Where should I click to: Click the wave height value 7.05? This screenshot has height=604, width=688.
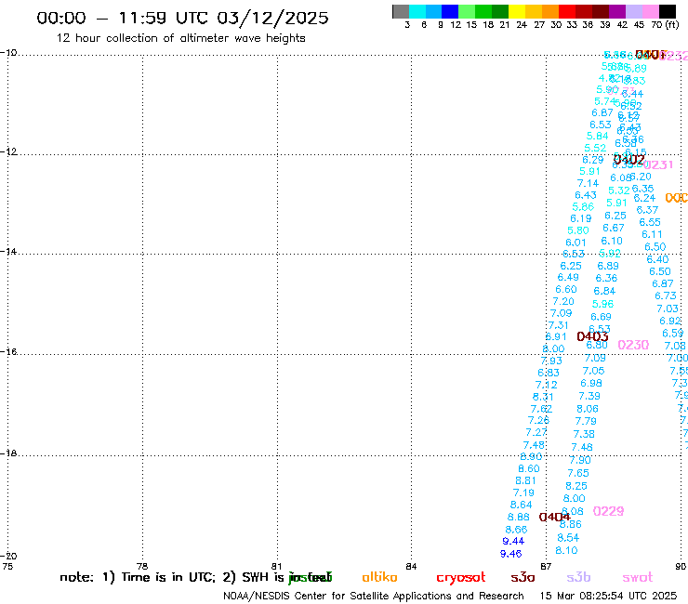coord(593,371)
